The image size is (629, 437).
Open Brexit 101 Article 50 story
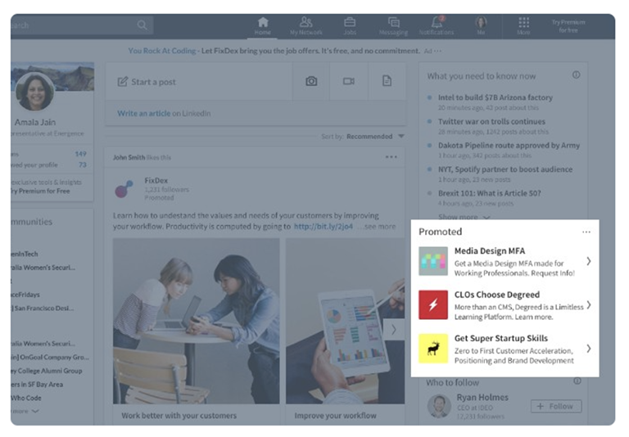pyautogui.click(x=490, y=193)
